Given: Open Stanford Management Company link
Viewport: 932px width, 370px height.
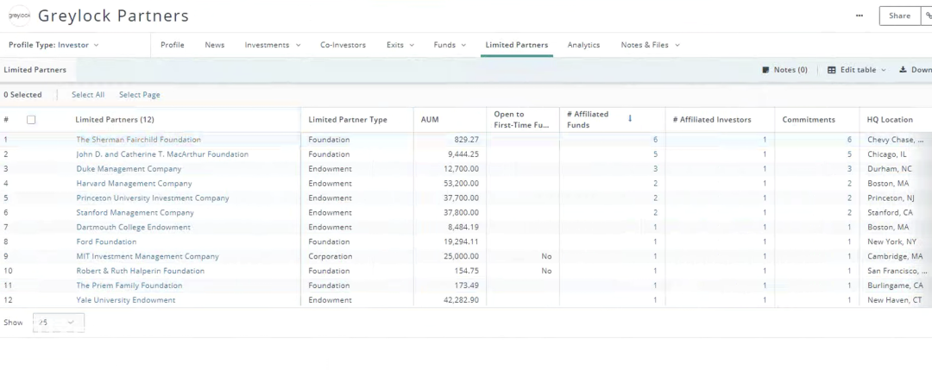Looking at the screenshot, I should 135,213.
